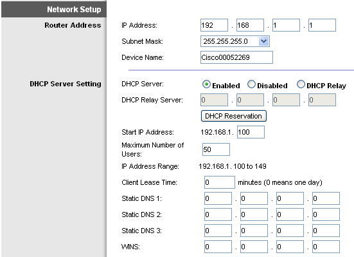Click the Maximum Number of Users field
354x257 pixels.
pos(216,149)
